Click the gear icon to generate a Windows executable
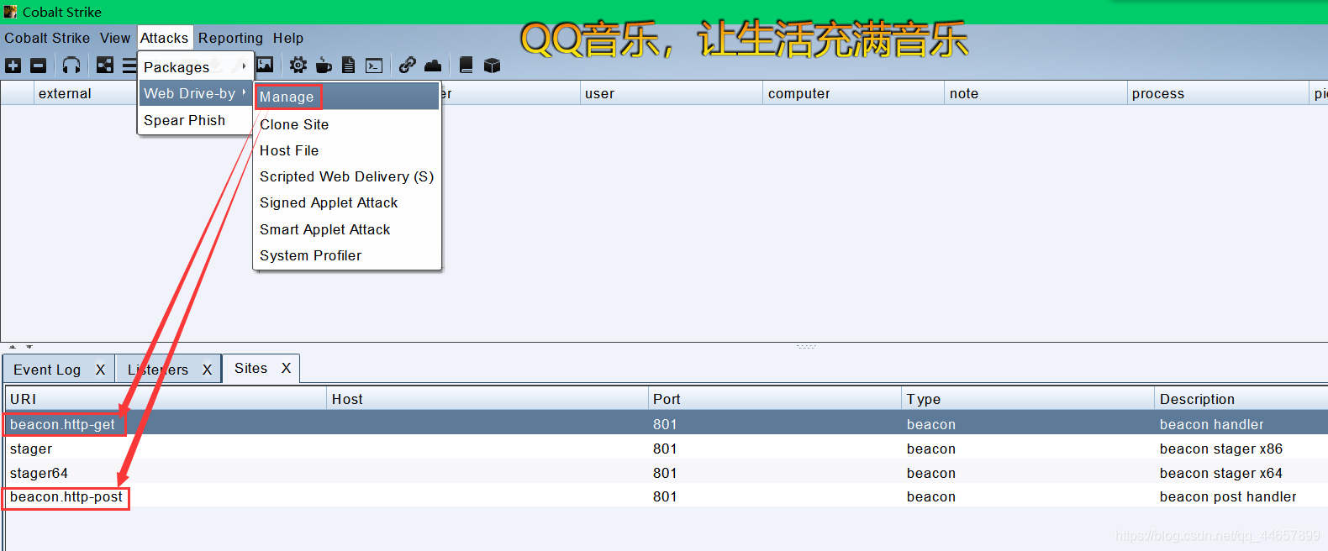Screen dimensions: 1328x551 point(298,66)
